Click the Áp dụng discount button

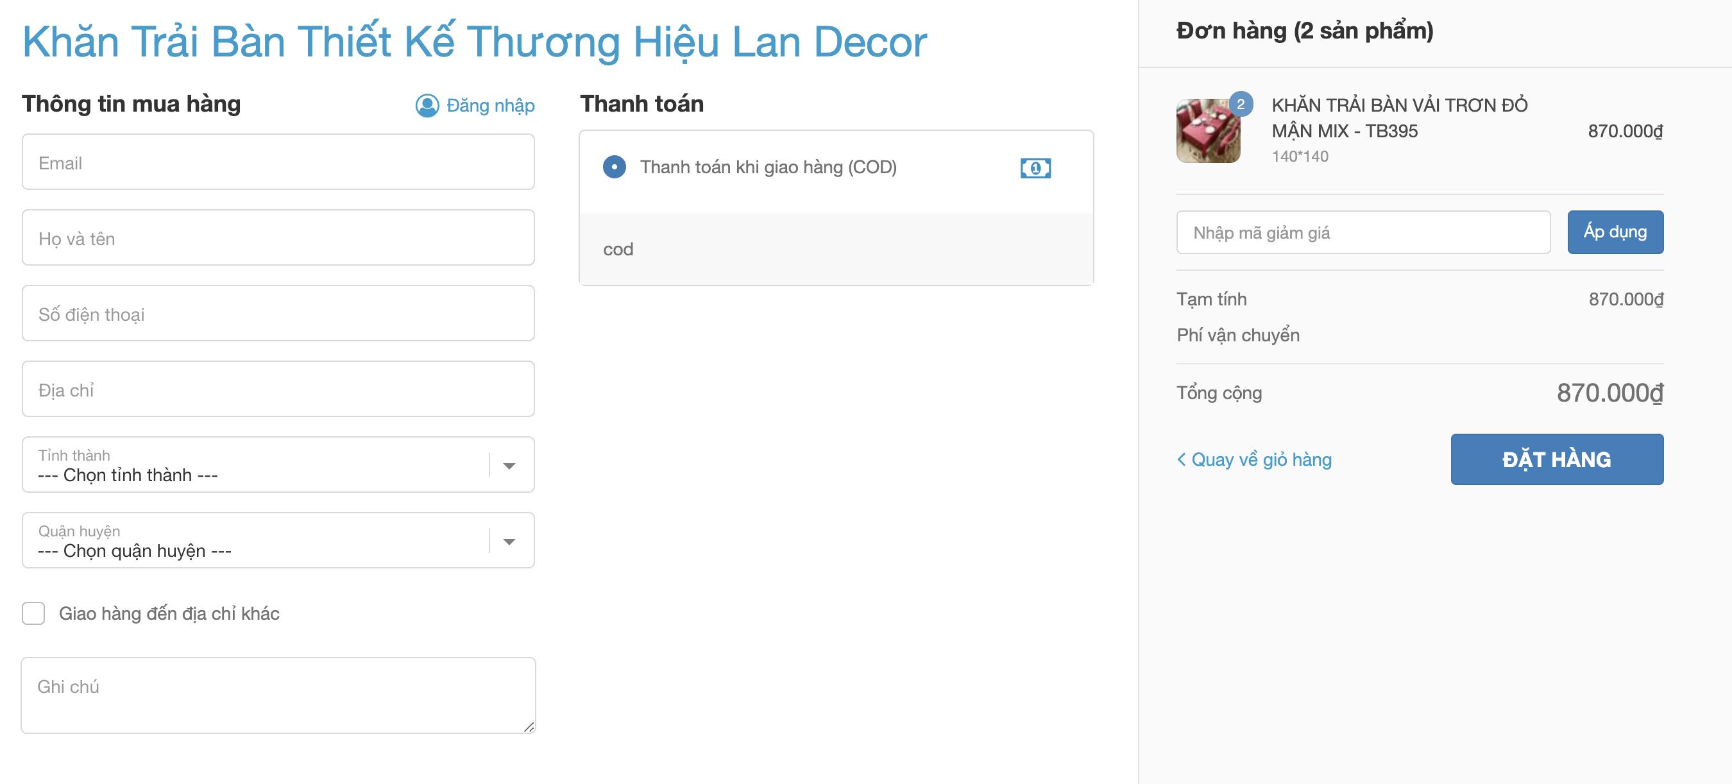pyautogui.click(x=1615, y=232)
